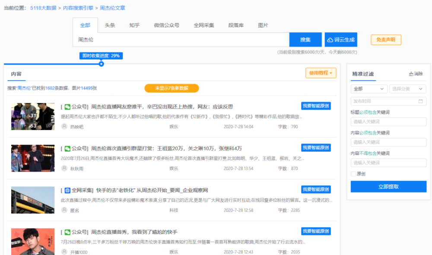
Task: Click 我要智能原创 for 快手的去"老铁化" article
Action: pos(316,190)
